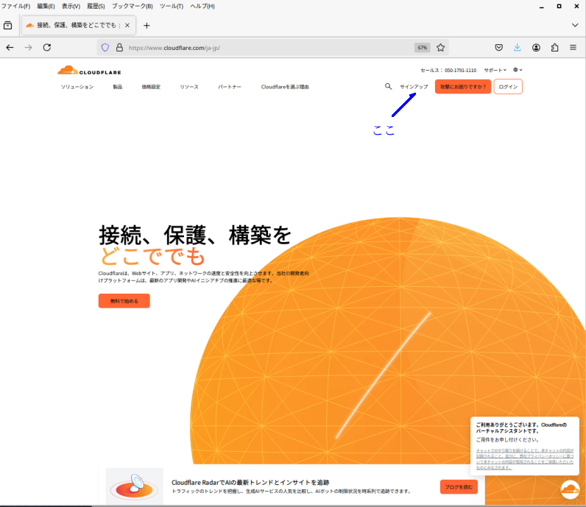Click the browser forward arrow
Image resolution: width=586 pixels, height=507 pixels.
(29, 47)
